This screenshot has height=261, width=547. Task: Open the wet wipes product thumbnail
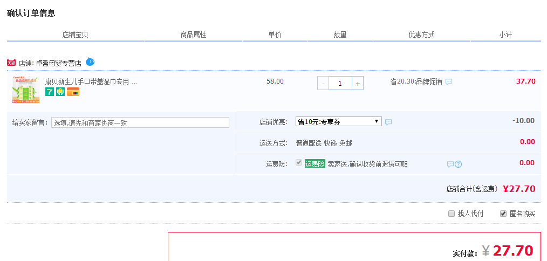tap(26, 90)
